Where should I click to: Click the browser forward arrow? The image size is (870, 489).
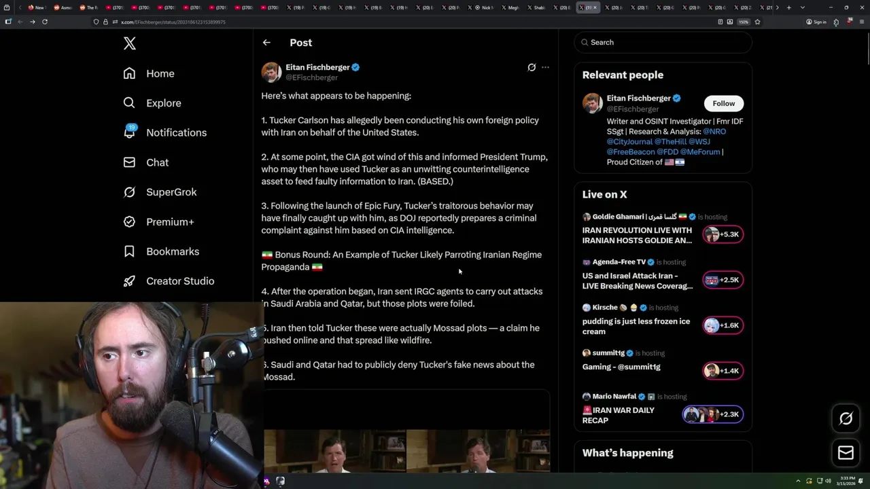(32, 22)
